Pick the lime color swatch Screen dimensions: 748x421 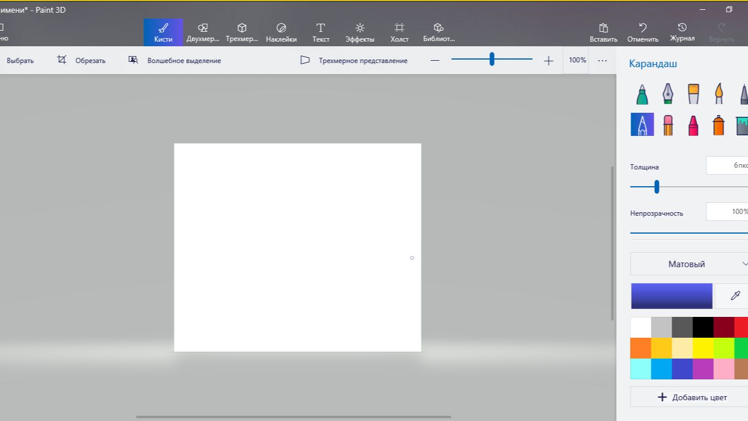(724, 348)
